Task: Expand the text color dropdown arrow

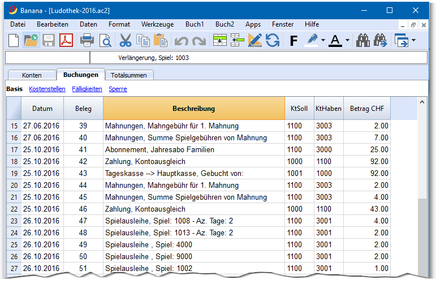Action: coord(347,40)
